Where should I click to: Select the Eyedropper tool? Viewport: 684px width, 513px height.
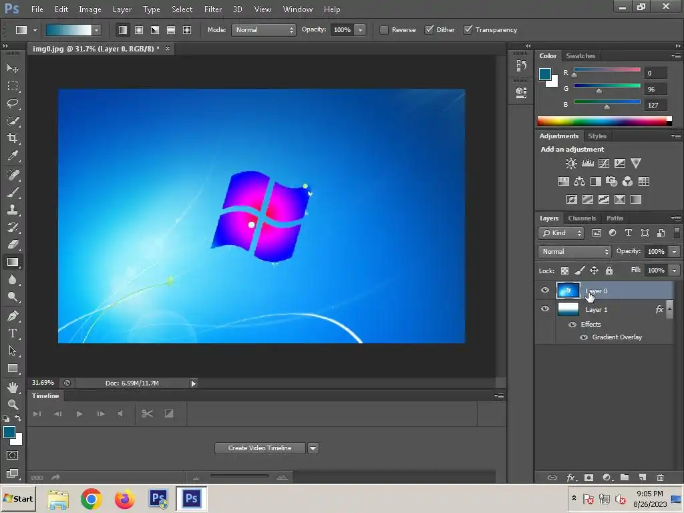pos(13,156)
